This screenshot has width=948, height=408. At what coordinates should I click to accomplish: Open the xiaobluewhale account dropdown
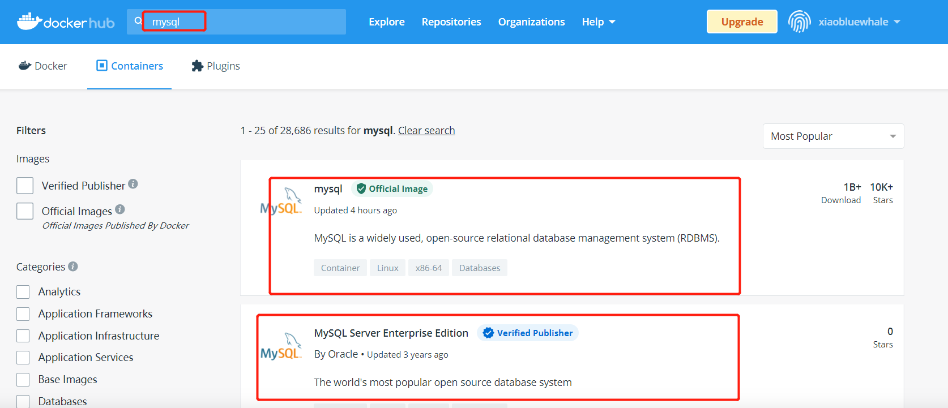(x=859, y=22)
